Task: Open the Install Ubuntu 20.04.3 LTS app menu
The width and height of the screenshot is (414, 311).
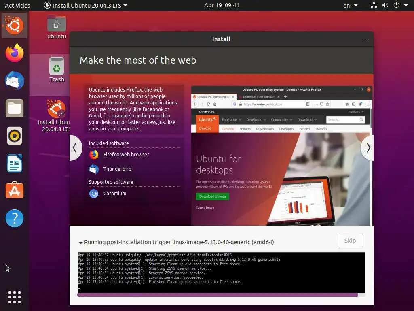Action: click(86, 5)
